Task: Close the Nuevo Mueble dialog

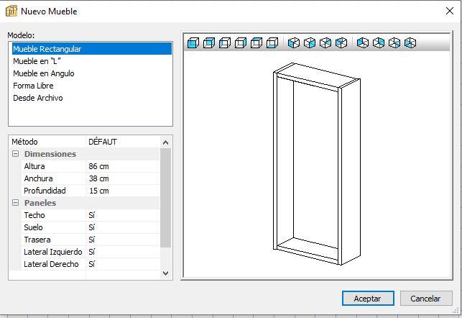Action: [450, 12]
